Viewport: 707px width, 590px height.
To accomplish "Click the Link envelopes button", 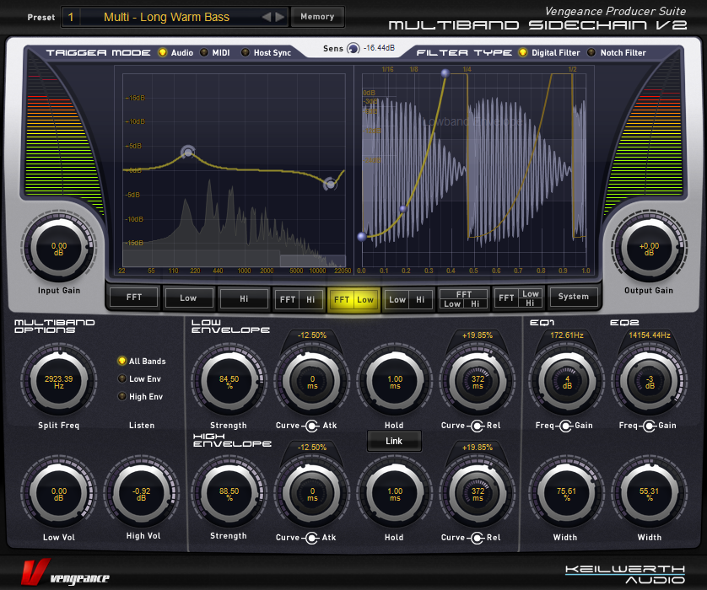I will pos(394,441).
